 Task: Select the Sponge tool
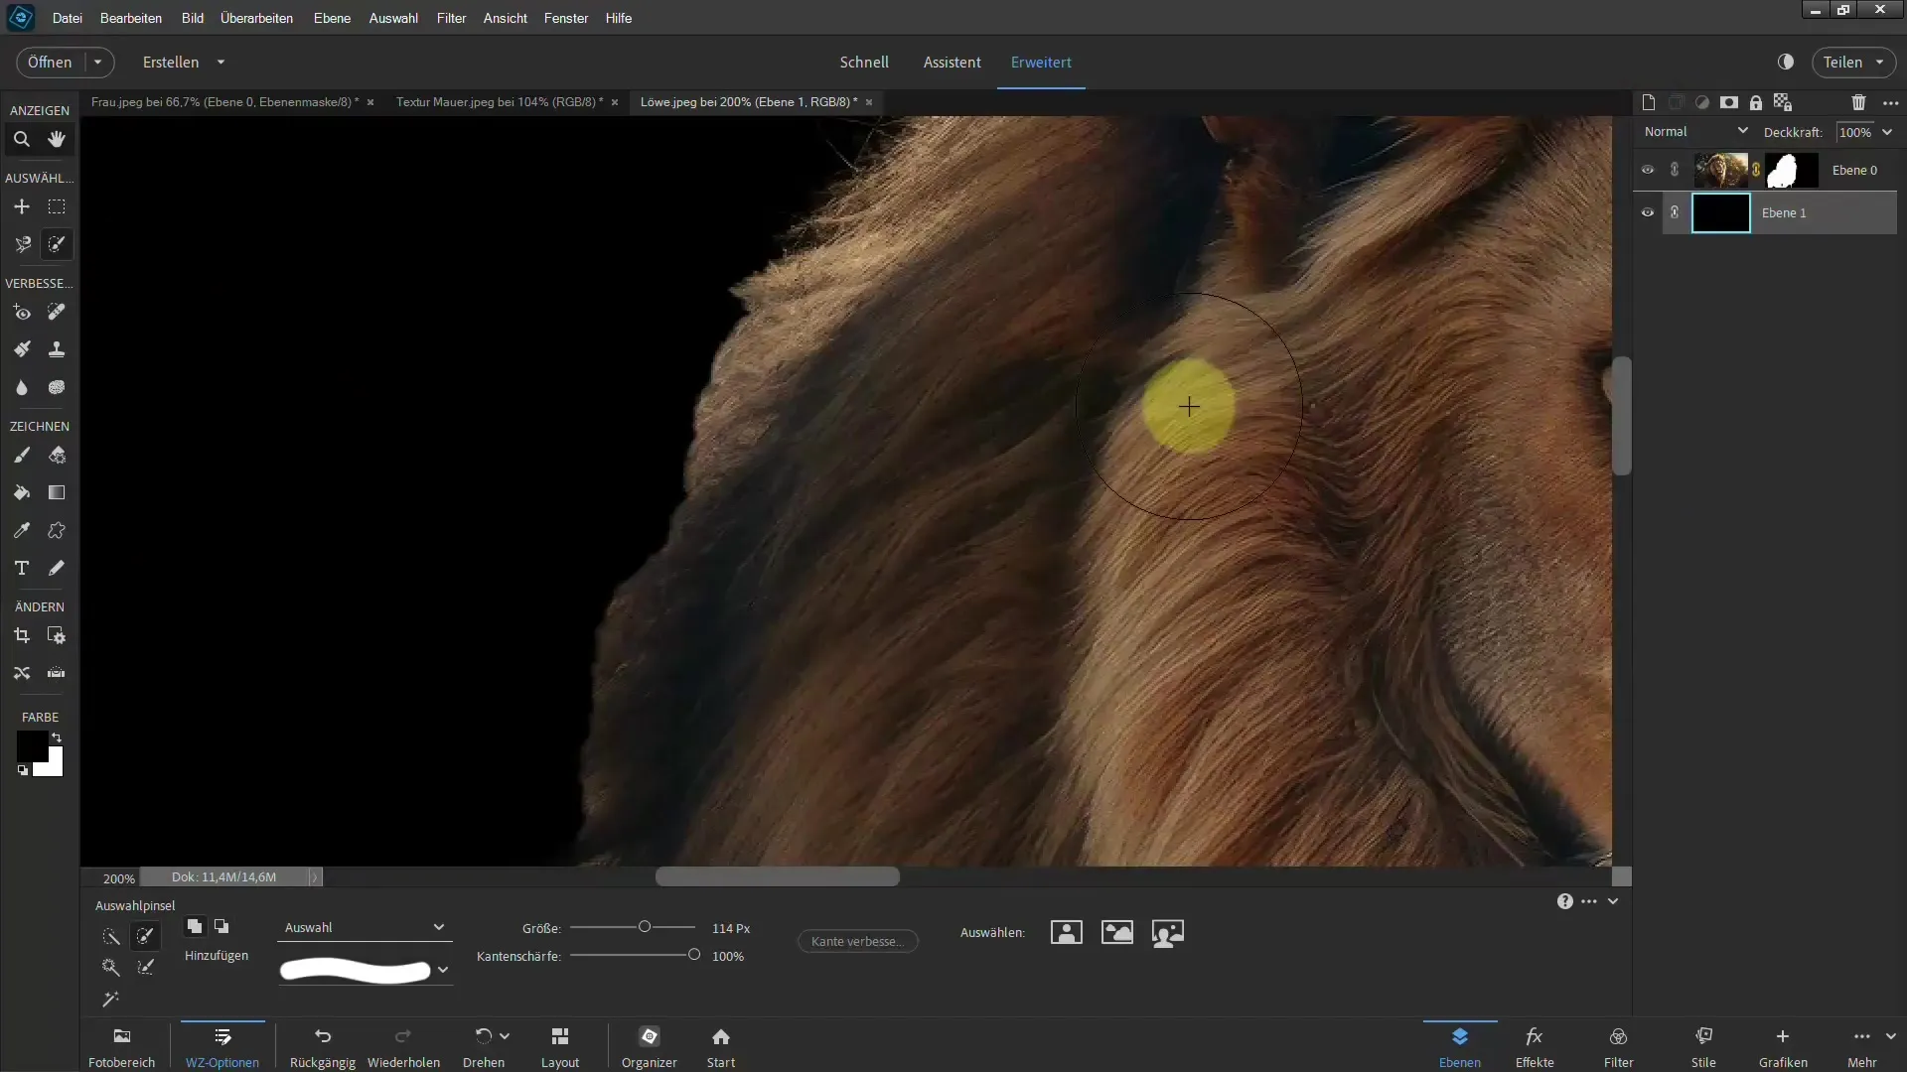click(57, 387)
